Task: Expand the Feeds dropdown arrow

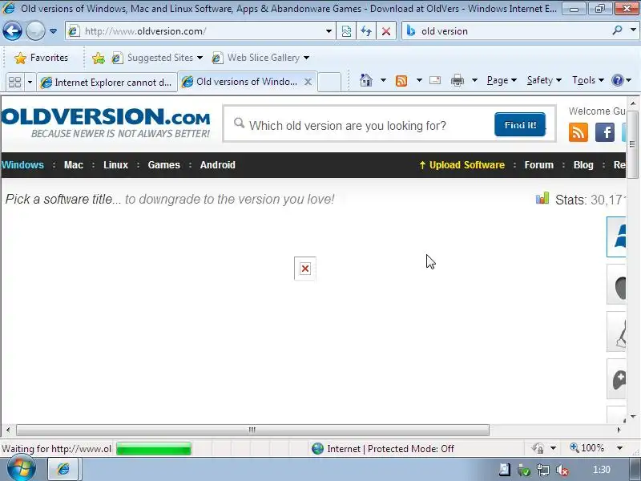Action: pos(419,80)
